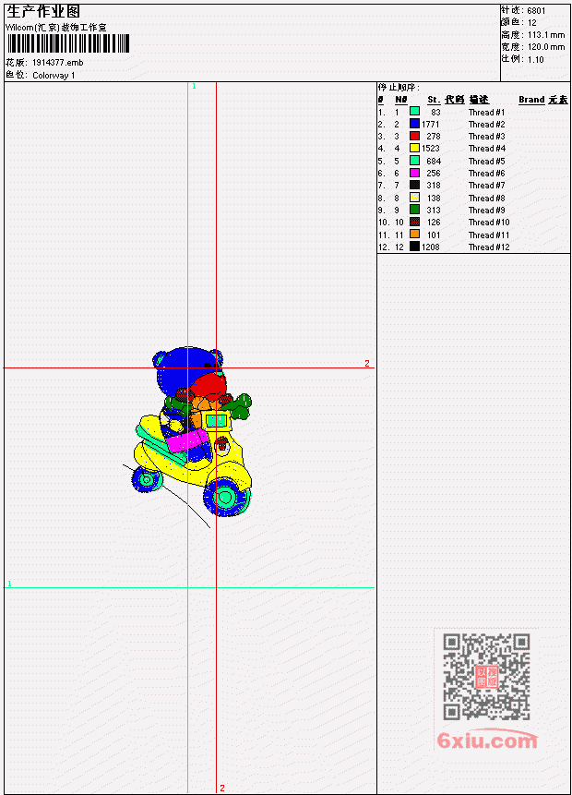This screenshot has height=795, width=572.
Task: Select the "Thread #2" description text
Action: [486, 125]
